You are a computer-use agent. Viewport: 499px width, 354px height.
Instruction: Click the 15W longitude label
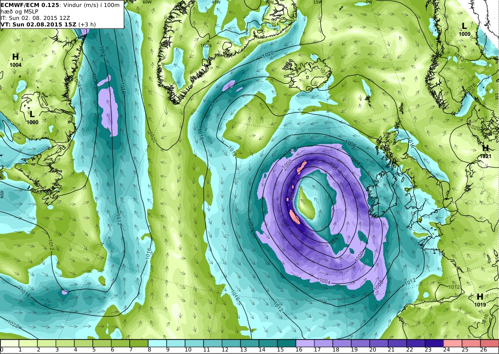coord(317,2)
